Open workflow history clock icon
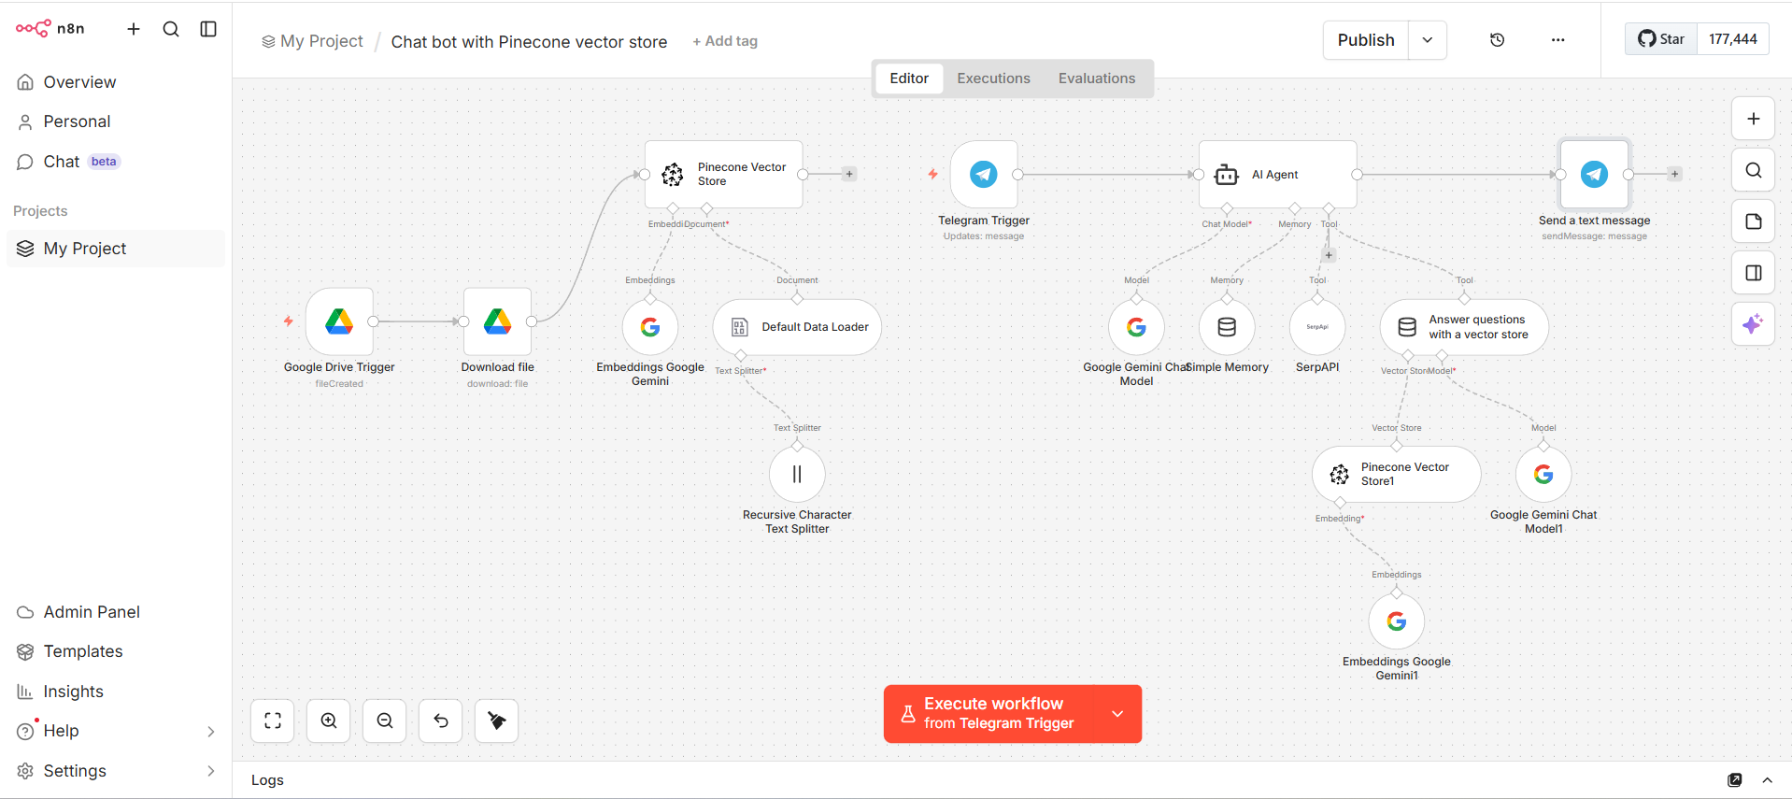Viewport: 1792px width, 799px height. [1497, 40]
